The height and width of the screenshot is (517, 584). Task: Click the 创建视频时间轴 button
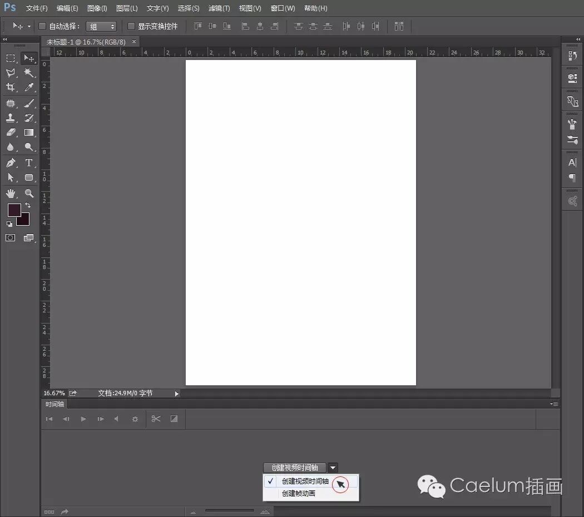point(294,468)
